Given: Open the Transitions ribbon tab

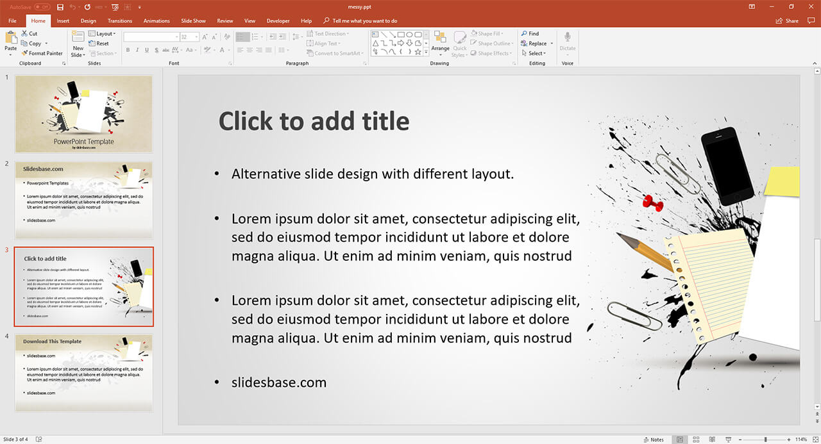Looking at the screenshot, I should [x=120, y=21].
